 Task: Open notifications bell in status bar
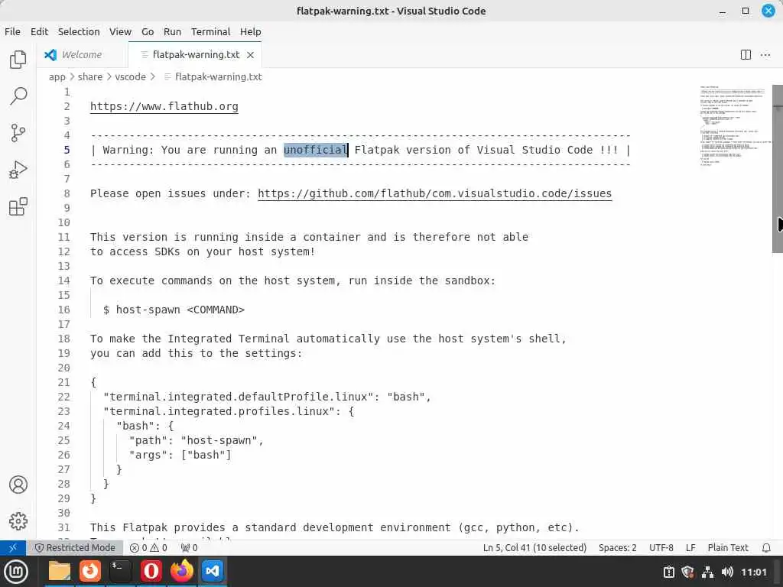pyautogui.click(x=766, y=547)
